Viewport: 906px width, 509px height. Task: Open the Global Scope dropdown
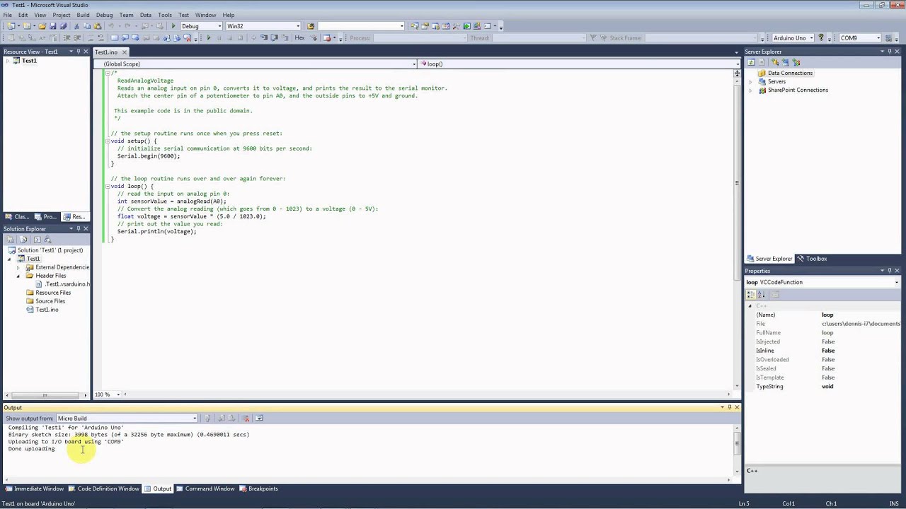point(415,64)
